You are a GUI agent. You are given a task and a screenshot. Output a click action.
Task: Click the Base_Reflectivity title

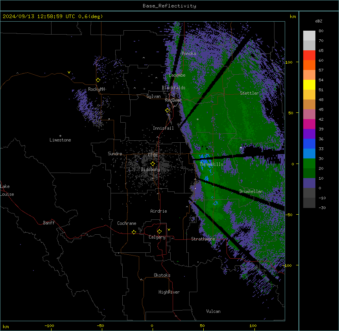169,6
